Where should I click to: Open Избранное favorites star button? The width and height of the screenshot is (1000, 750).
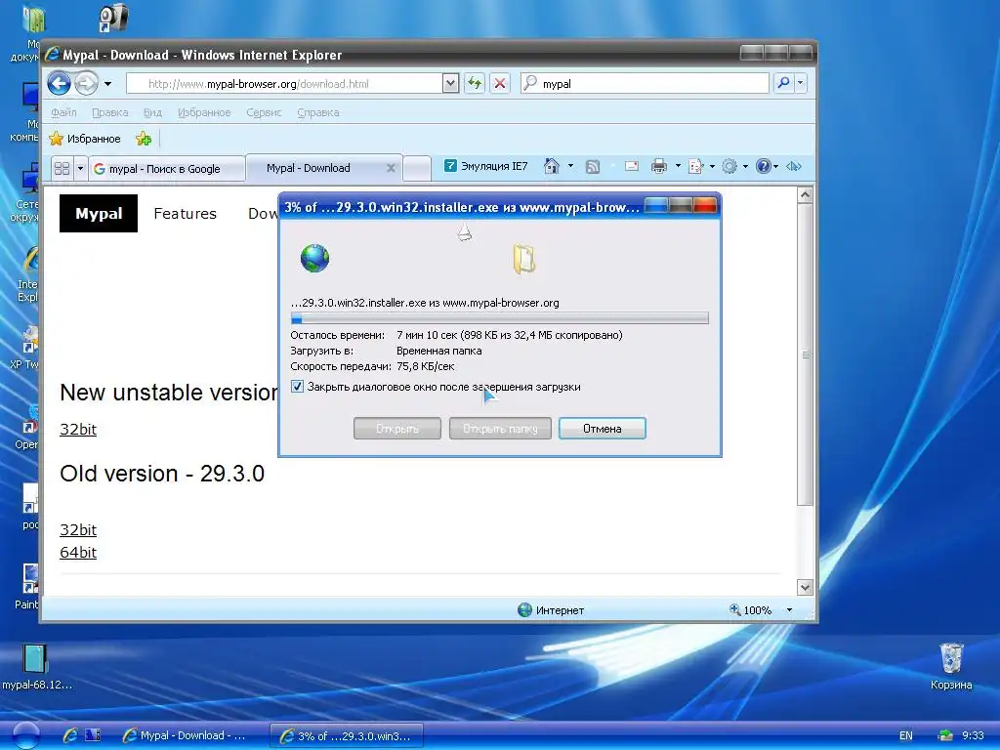85,139
